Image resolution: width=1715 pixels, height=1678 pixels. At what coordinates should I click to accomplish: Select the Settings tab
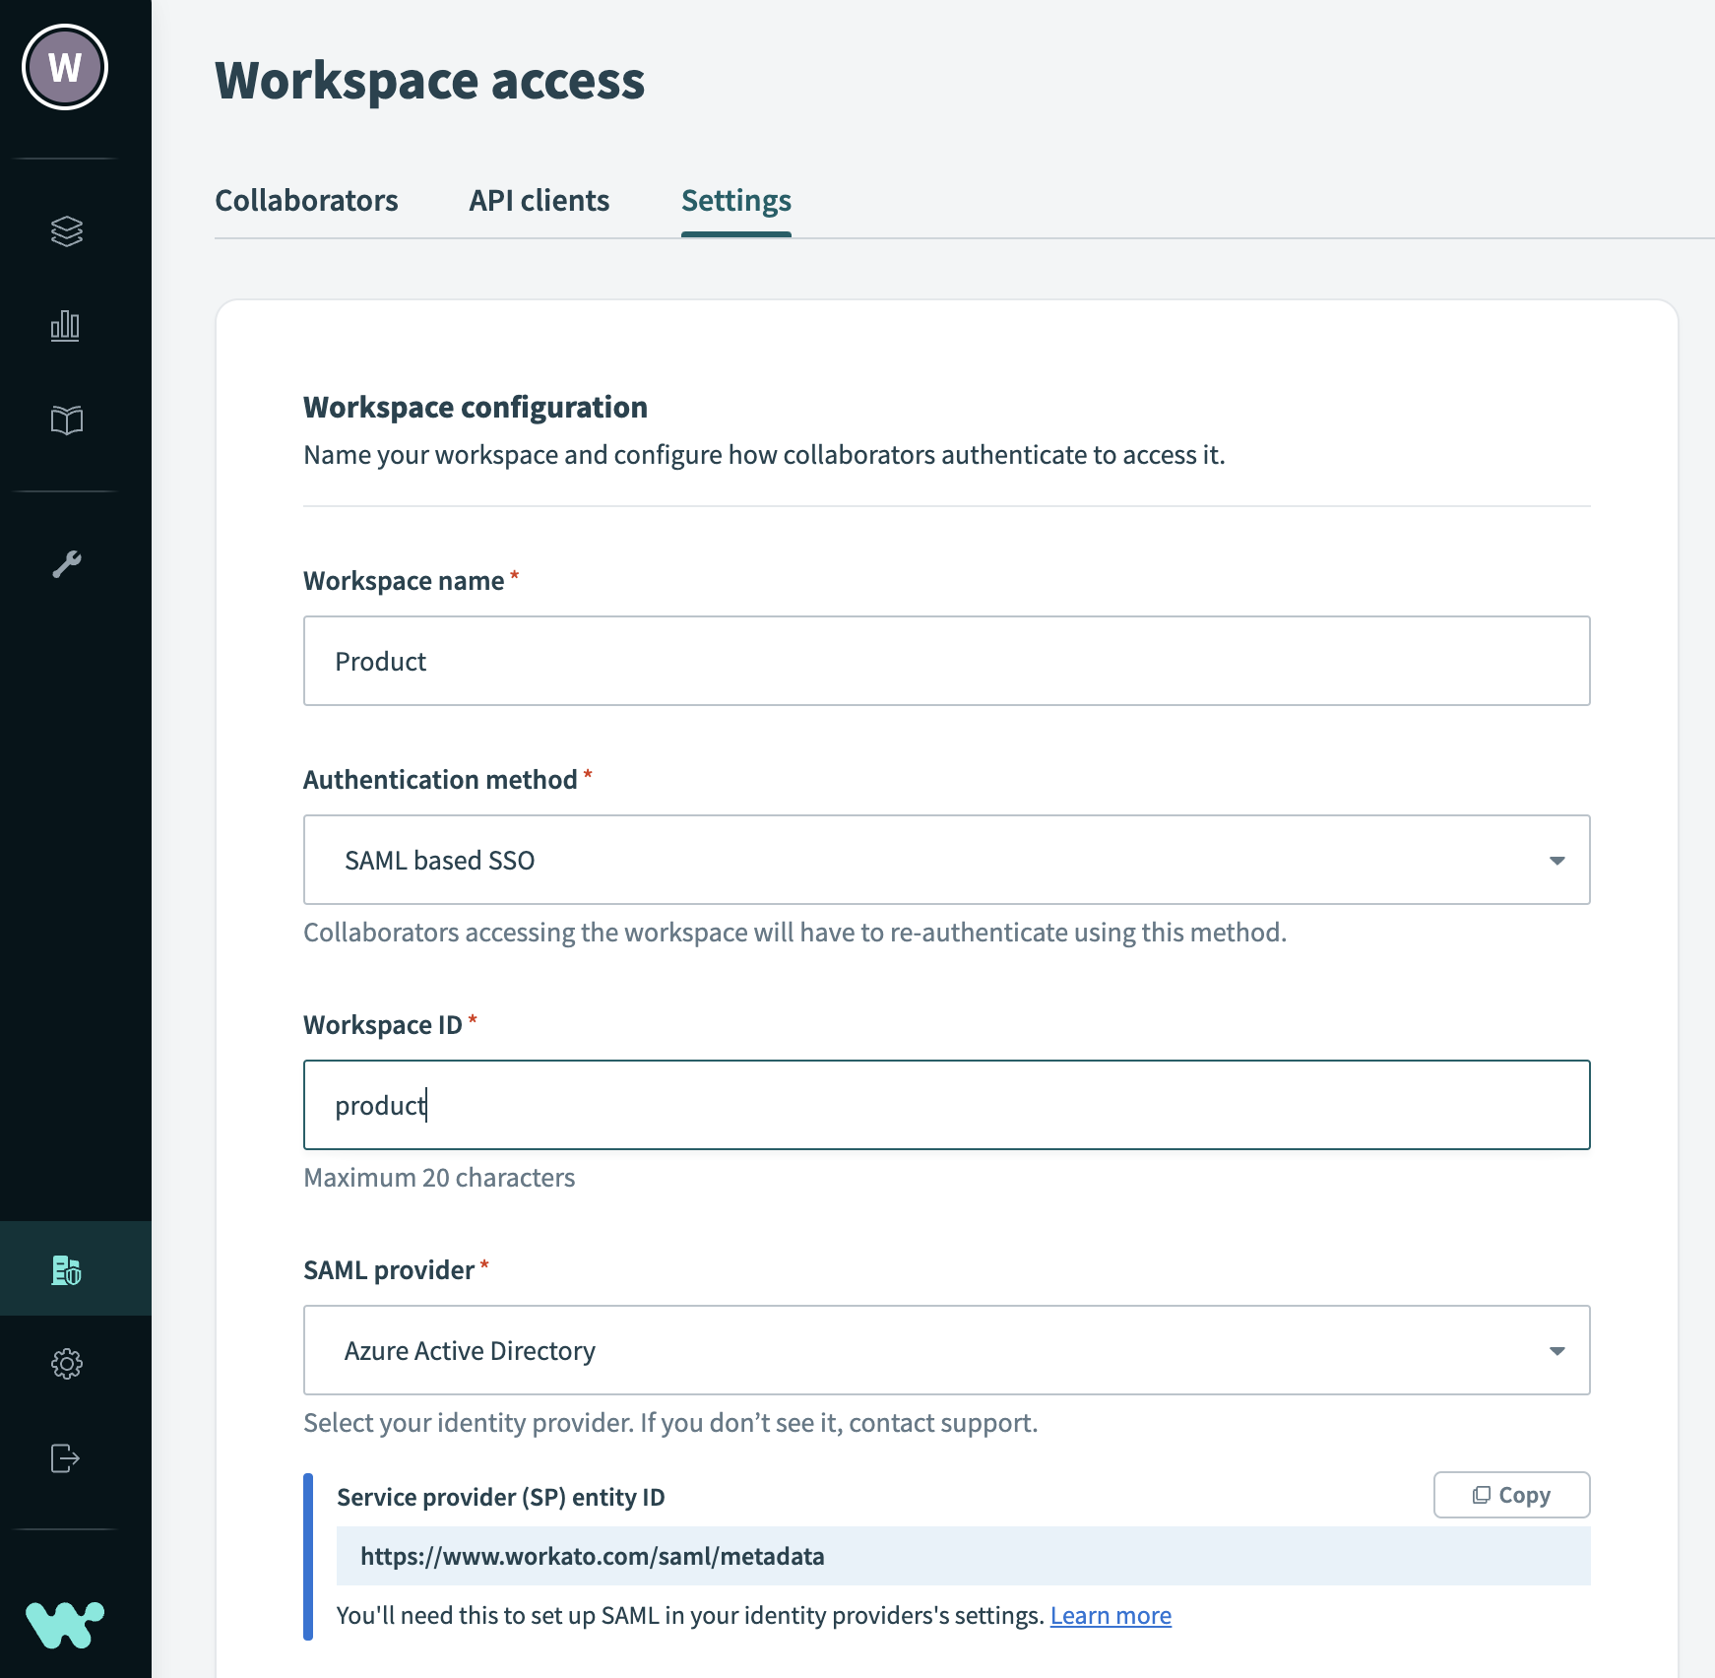735,201
